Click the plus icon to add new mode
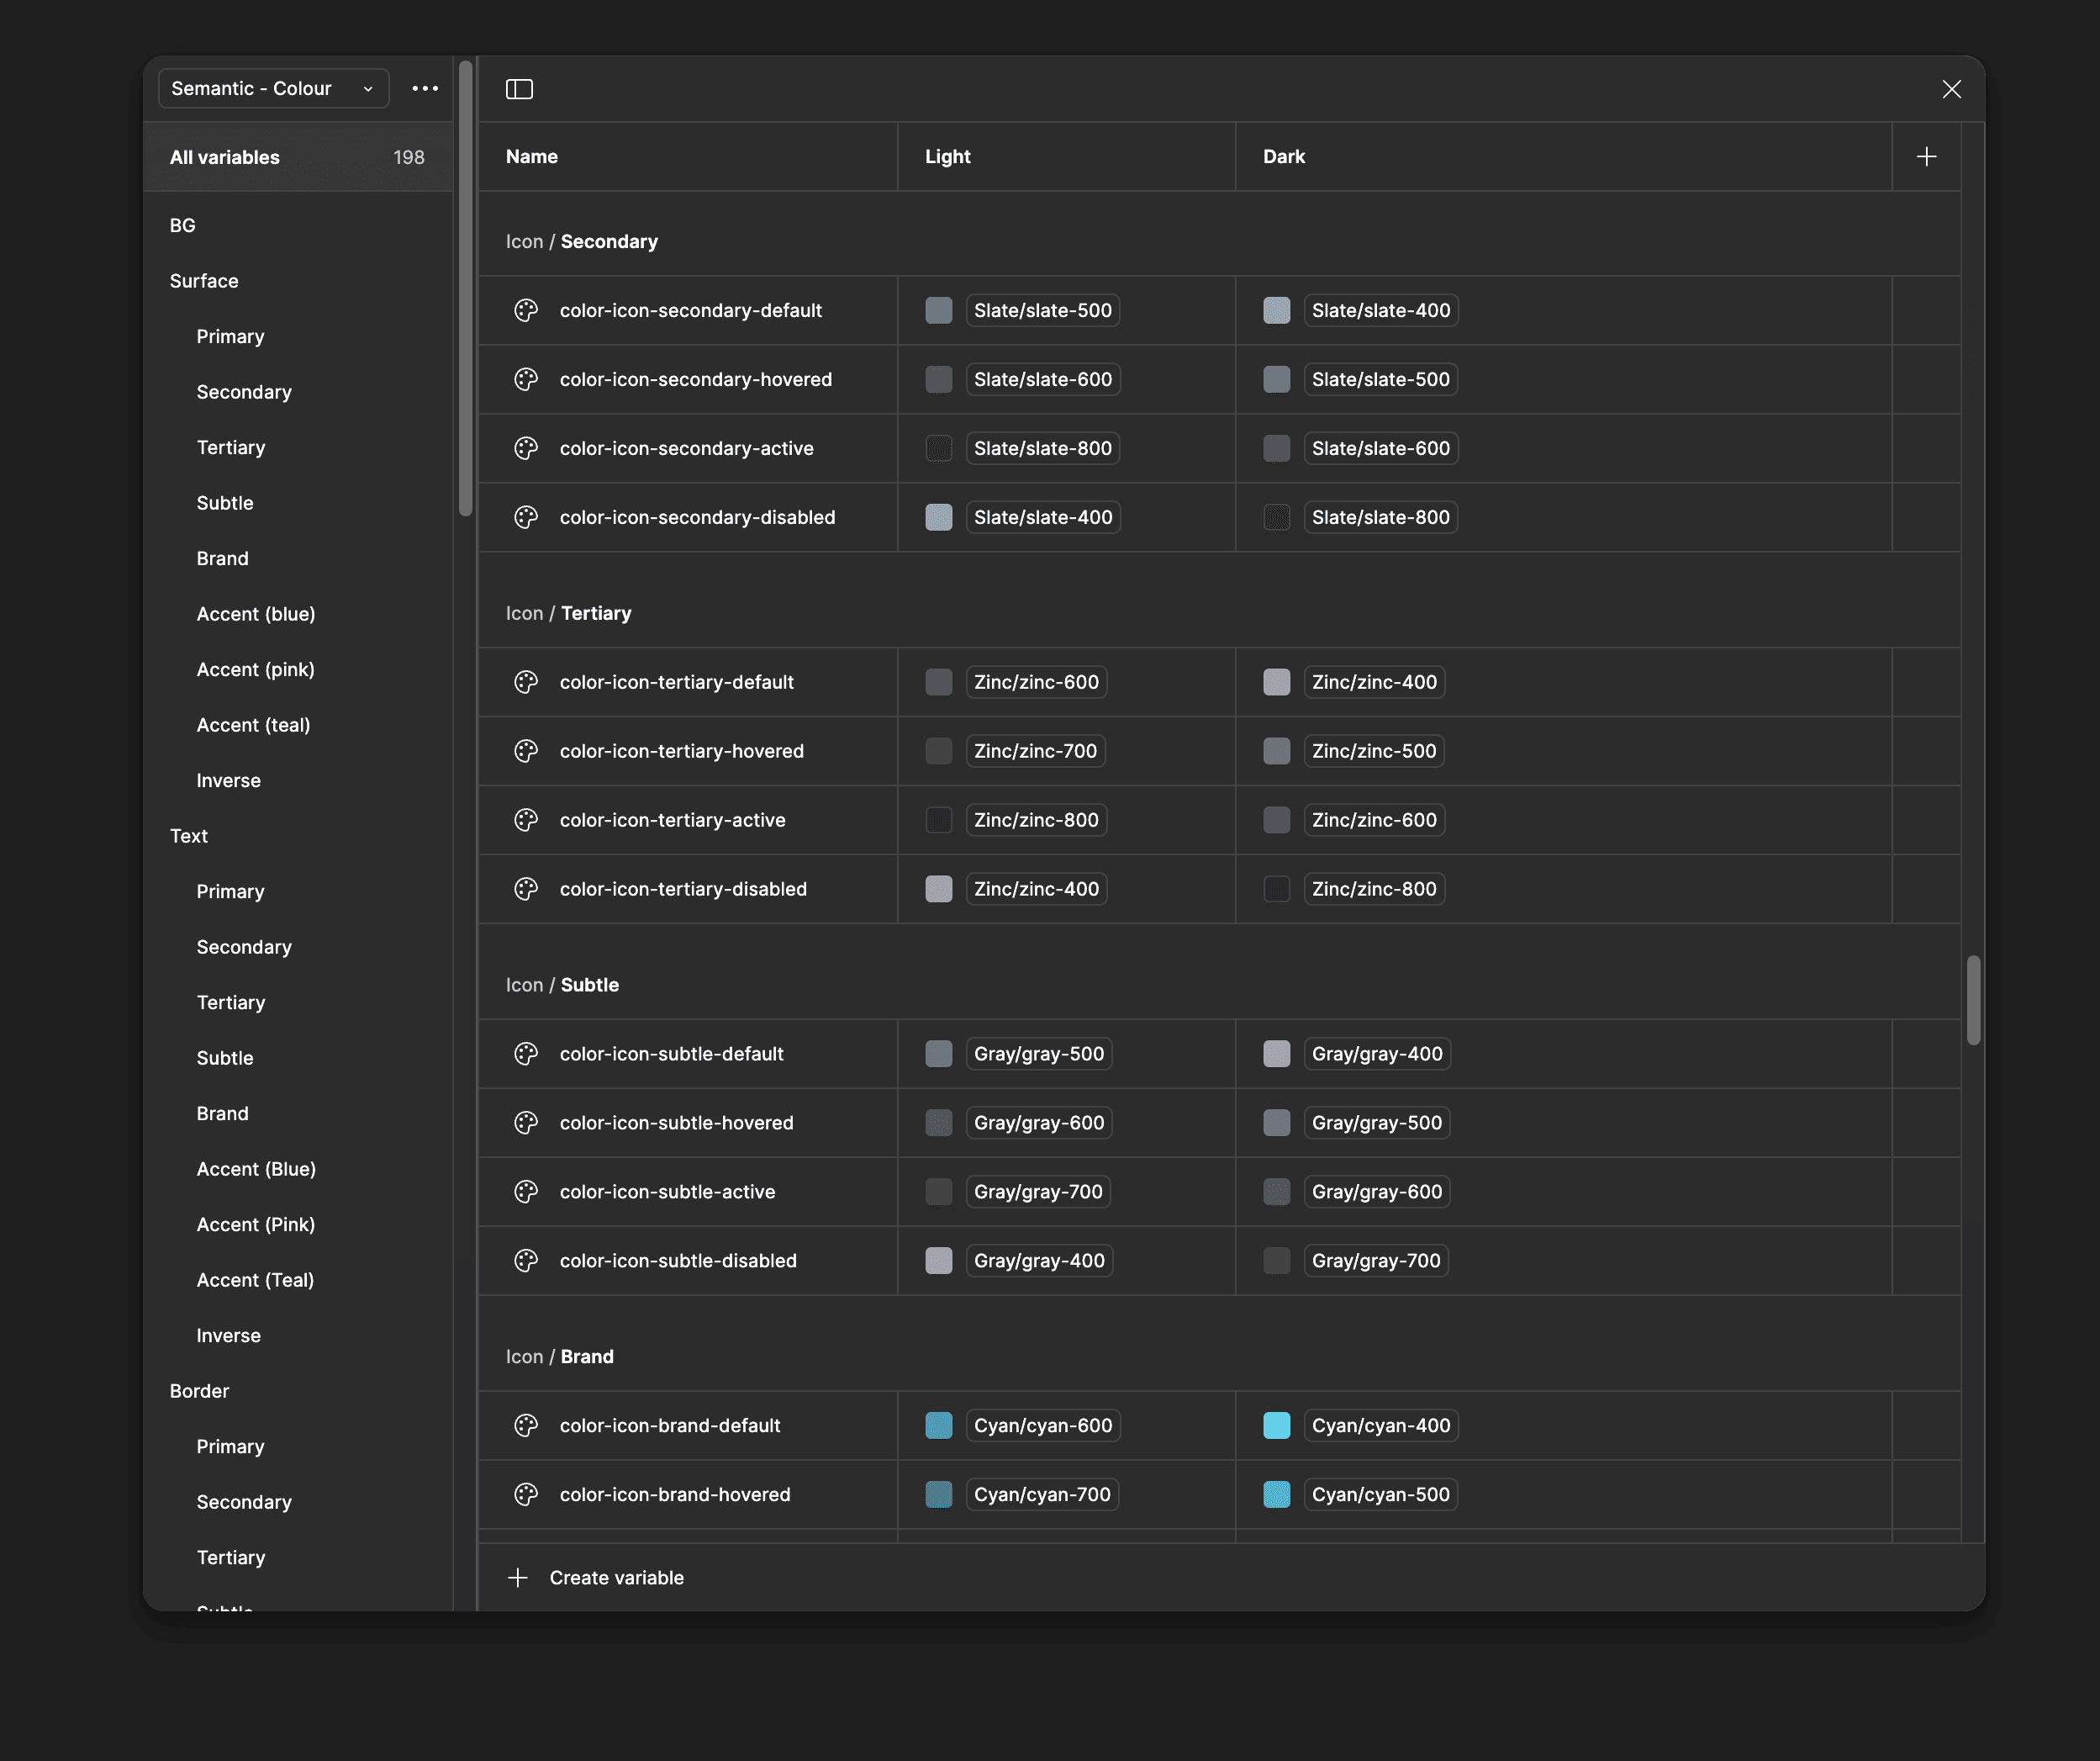 tap(1926, 156)
